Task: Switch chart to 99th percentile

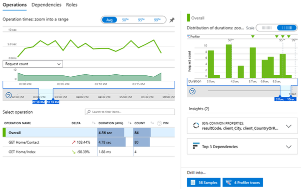Action: tap(157, 20)
